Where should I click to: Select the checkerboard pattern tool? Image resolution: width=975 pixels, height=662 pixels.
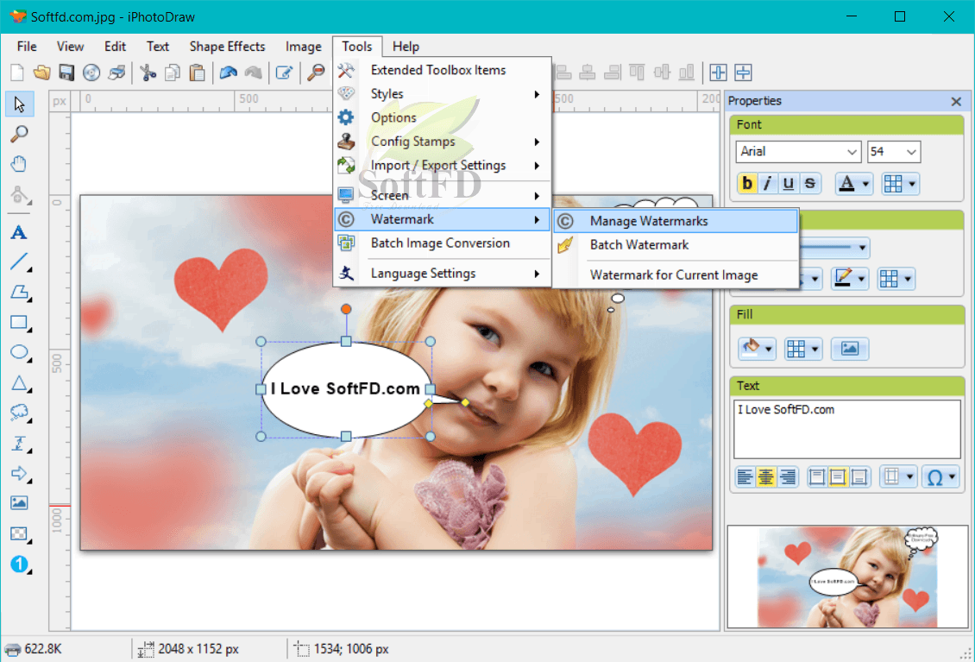pos(19,533)
